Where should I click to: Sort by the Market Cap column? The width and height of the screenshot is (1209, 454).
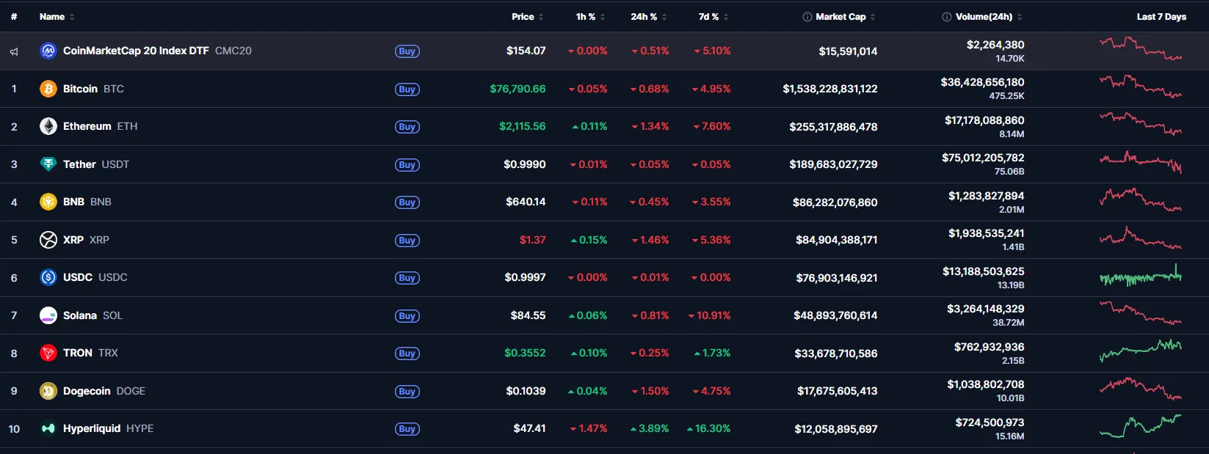(846, 17)
